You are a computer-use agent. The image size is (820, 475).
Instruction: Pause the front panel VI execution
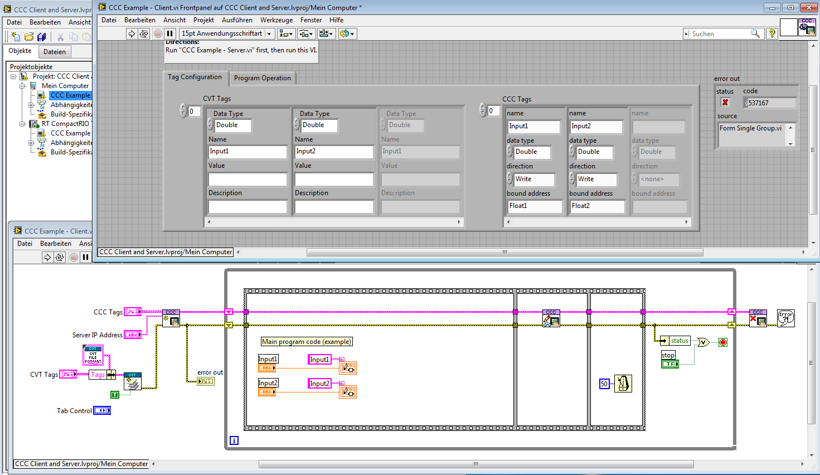(170, 33)
